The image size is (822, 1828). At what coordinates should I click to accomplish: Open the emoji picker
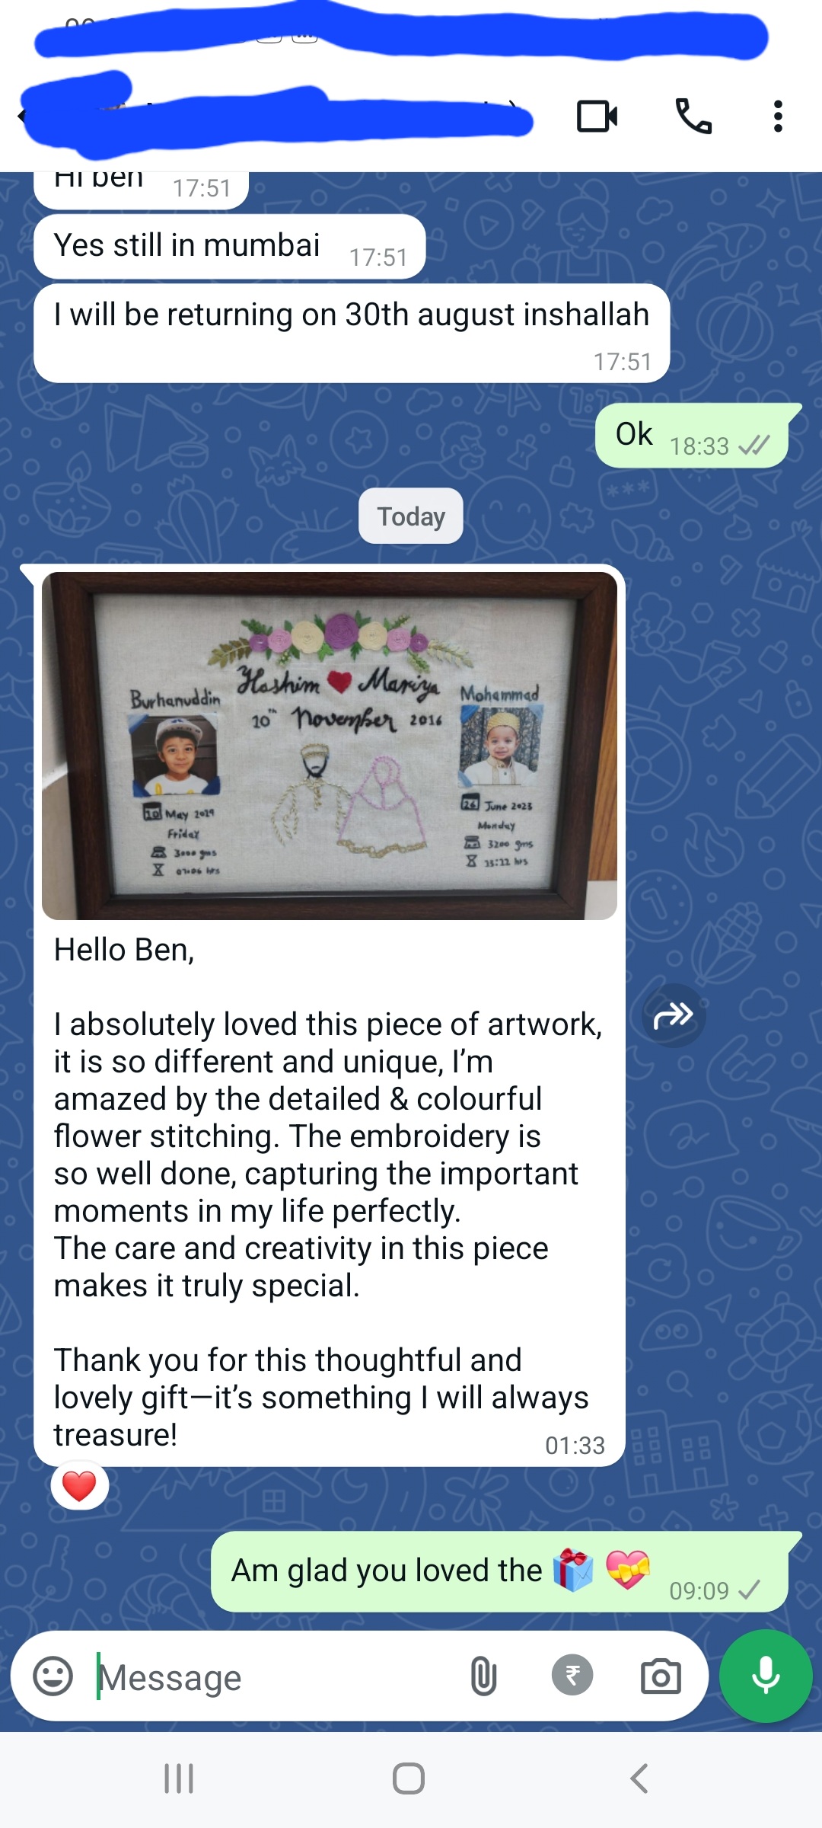pyautogui.click(x=53, y=1676)
